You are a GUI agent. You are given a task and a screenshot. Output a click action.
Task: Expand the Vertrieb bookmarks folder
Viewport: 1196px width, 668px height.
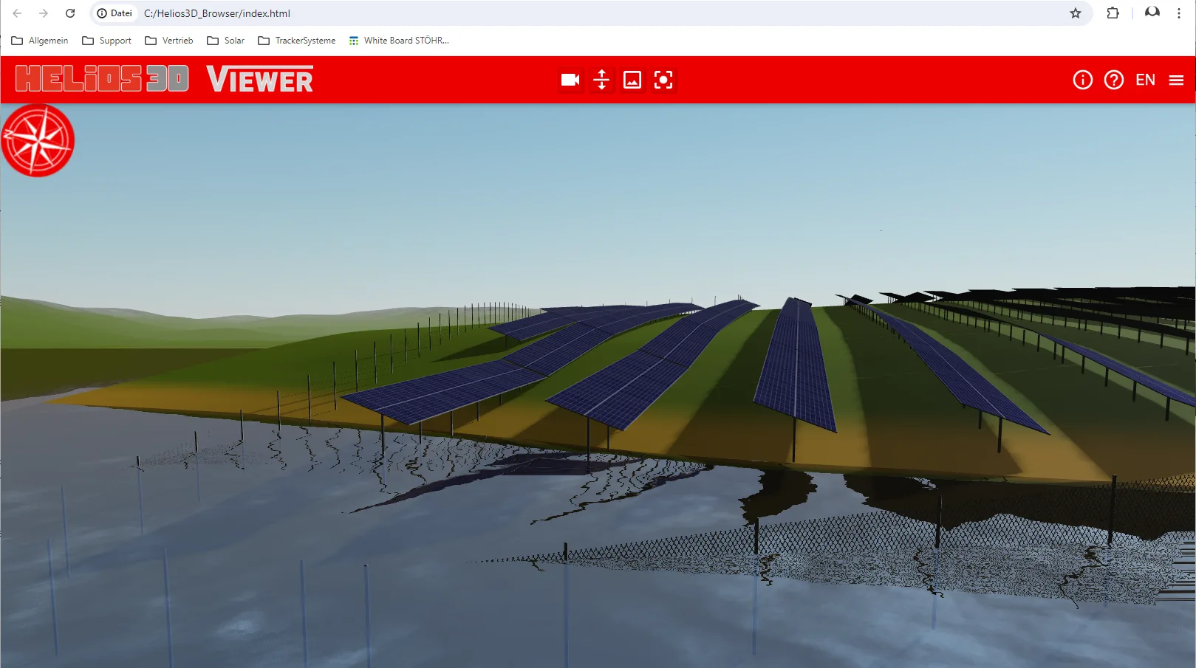click(169, 41)
